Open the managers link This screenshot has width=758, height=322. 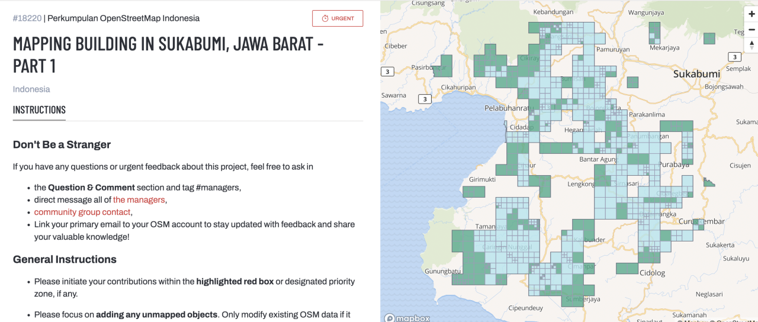(x=139, y=199)
